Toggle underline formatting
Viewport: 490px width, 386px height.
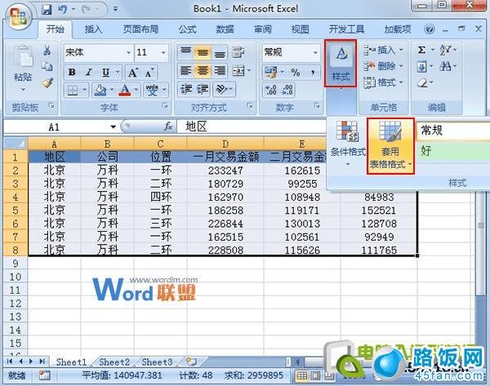pos(105,73)
